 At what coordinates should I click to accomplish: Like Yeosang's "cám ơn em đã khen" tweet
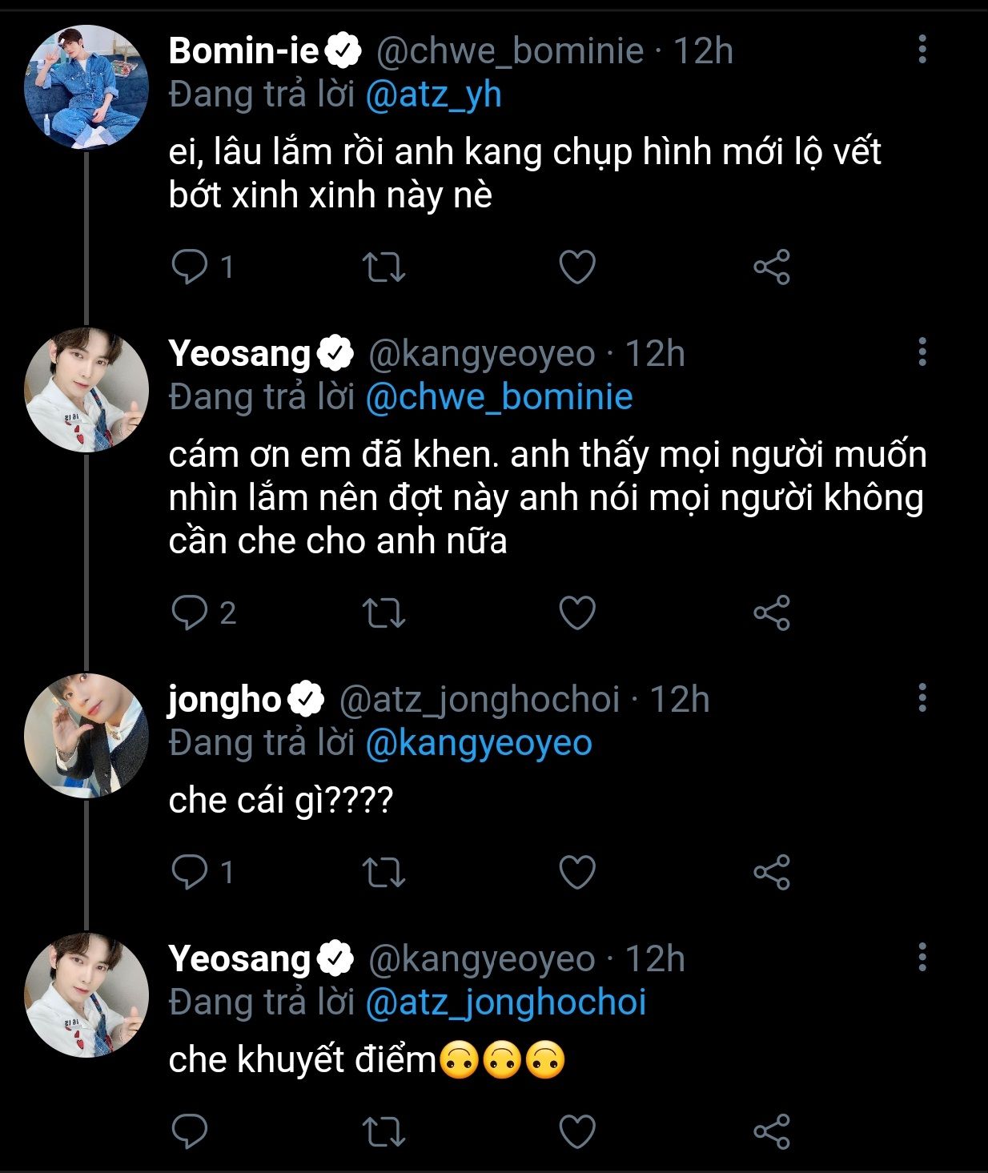tap(576, 613)
